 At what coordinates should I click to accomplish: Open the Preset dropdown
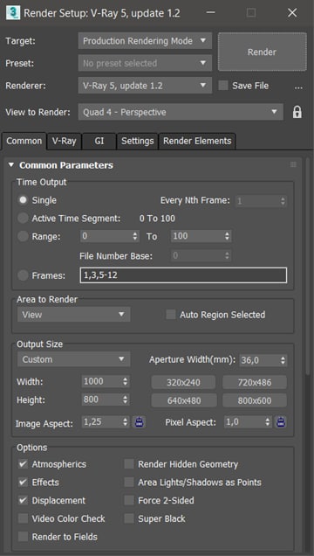coord(145,63)
